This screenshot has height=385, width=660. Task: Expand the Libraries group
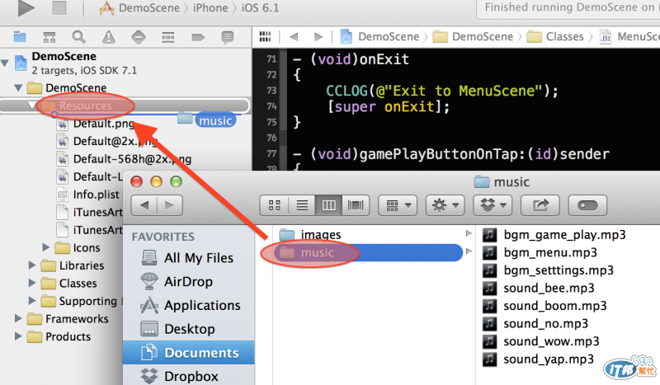click(32, 265)
